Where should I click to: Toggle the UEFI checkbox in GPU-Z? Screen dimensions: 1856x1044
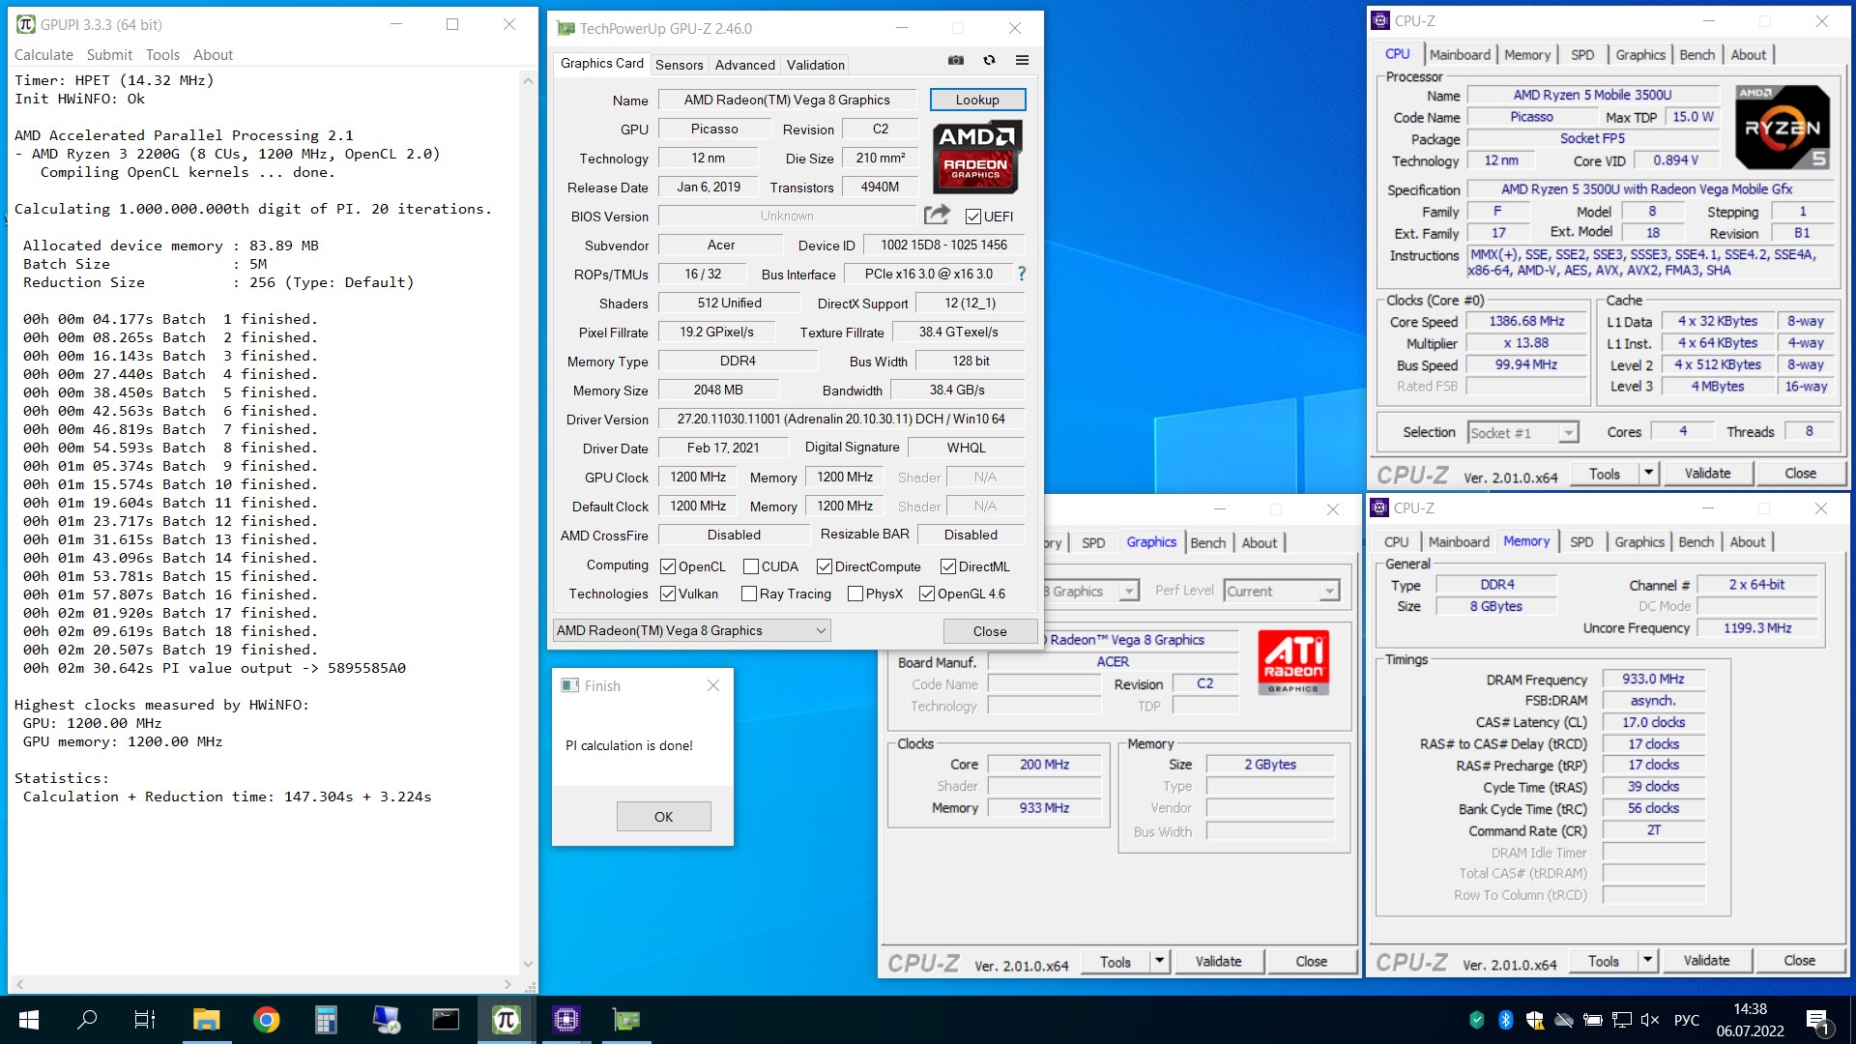[973, 217]
